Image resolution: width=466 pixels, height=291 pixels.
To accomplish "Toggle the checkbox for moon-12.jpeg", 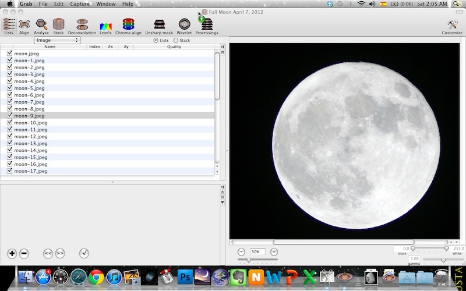I will click(9, 136).
